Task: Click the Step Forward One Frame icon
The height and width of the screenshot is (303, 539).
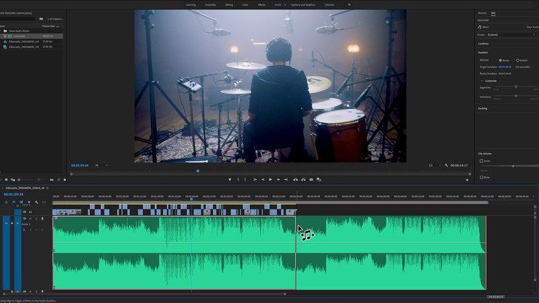Action: [x=278, y=180]
